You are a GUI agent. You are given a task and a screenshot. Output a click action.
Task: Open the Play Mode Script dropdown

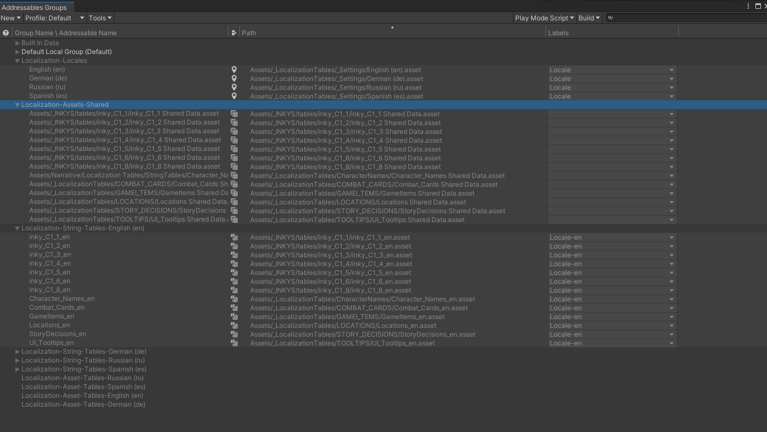pos(544,18)
